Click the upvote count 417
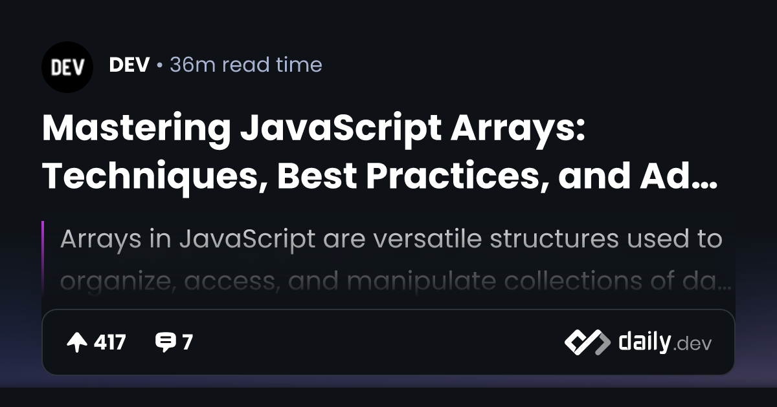777x407 pixels. click(x=110, y=342)
